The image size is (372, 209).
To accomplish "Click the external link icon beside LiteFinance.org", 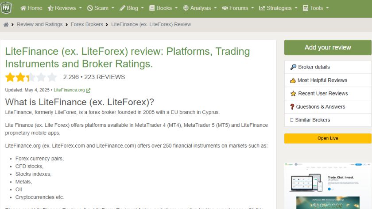I will point(88,91).
